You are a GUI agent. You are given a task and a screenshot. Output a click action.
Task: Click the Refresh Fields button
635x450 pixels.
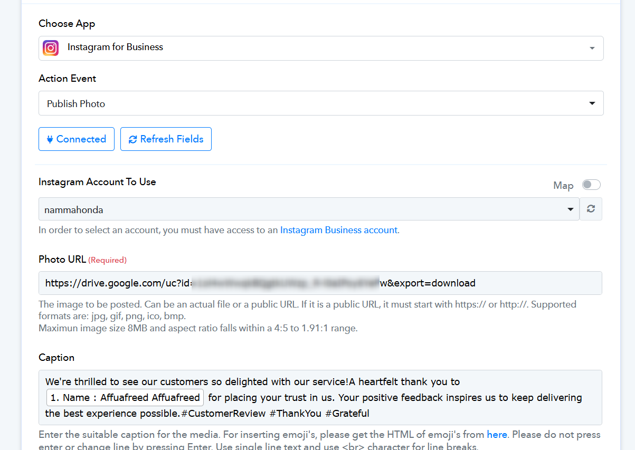tap(166, 139)
